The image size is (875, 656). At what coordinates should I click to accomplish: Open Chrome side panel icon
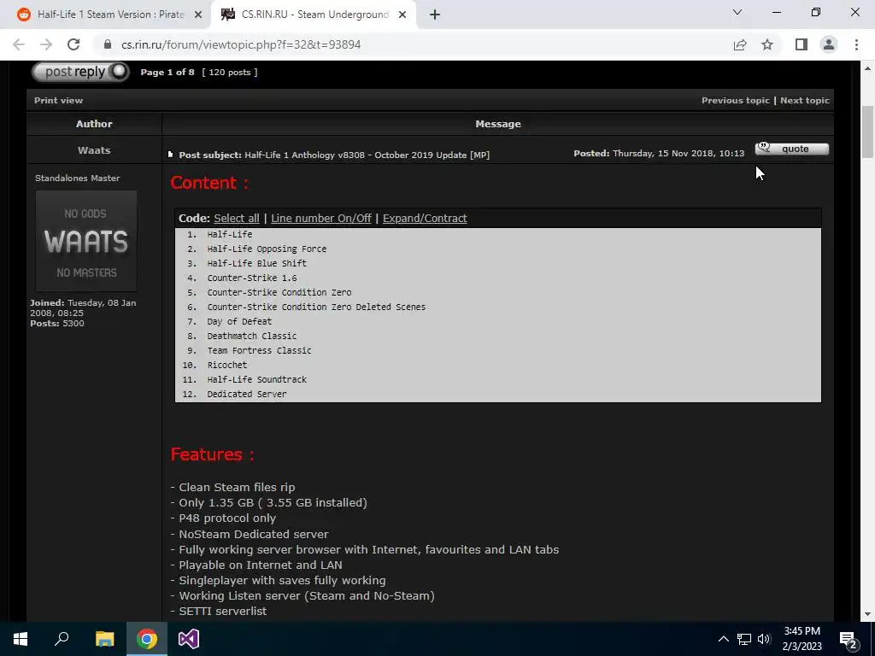pos(802,44)
